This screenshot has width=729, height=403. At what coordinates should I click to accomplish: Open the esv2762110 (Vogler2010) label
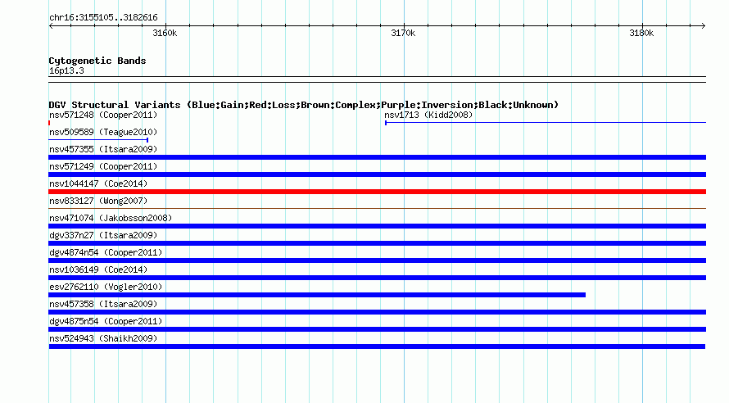(106, 287)
